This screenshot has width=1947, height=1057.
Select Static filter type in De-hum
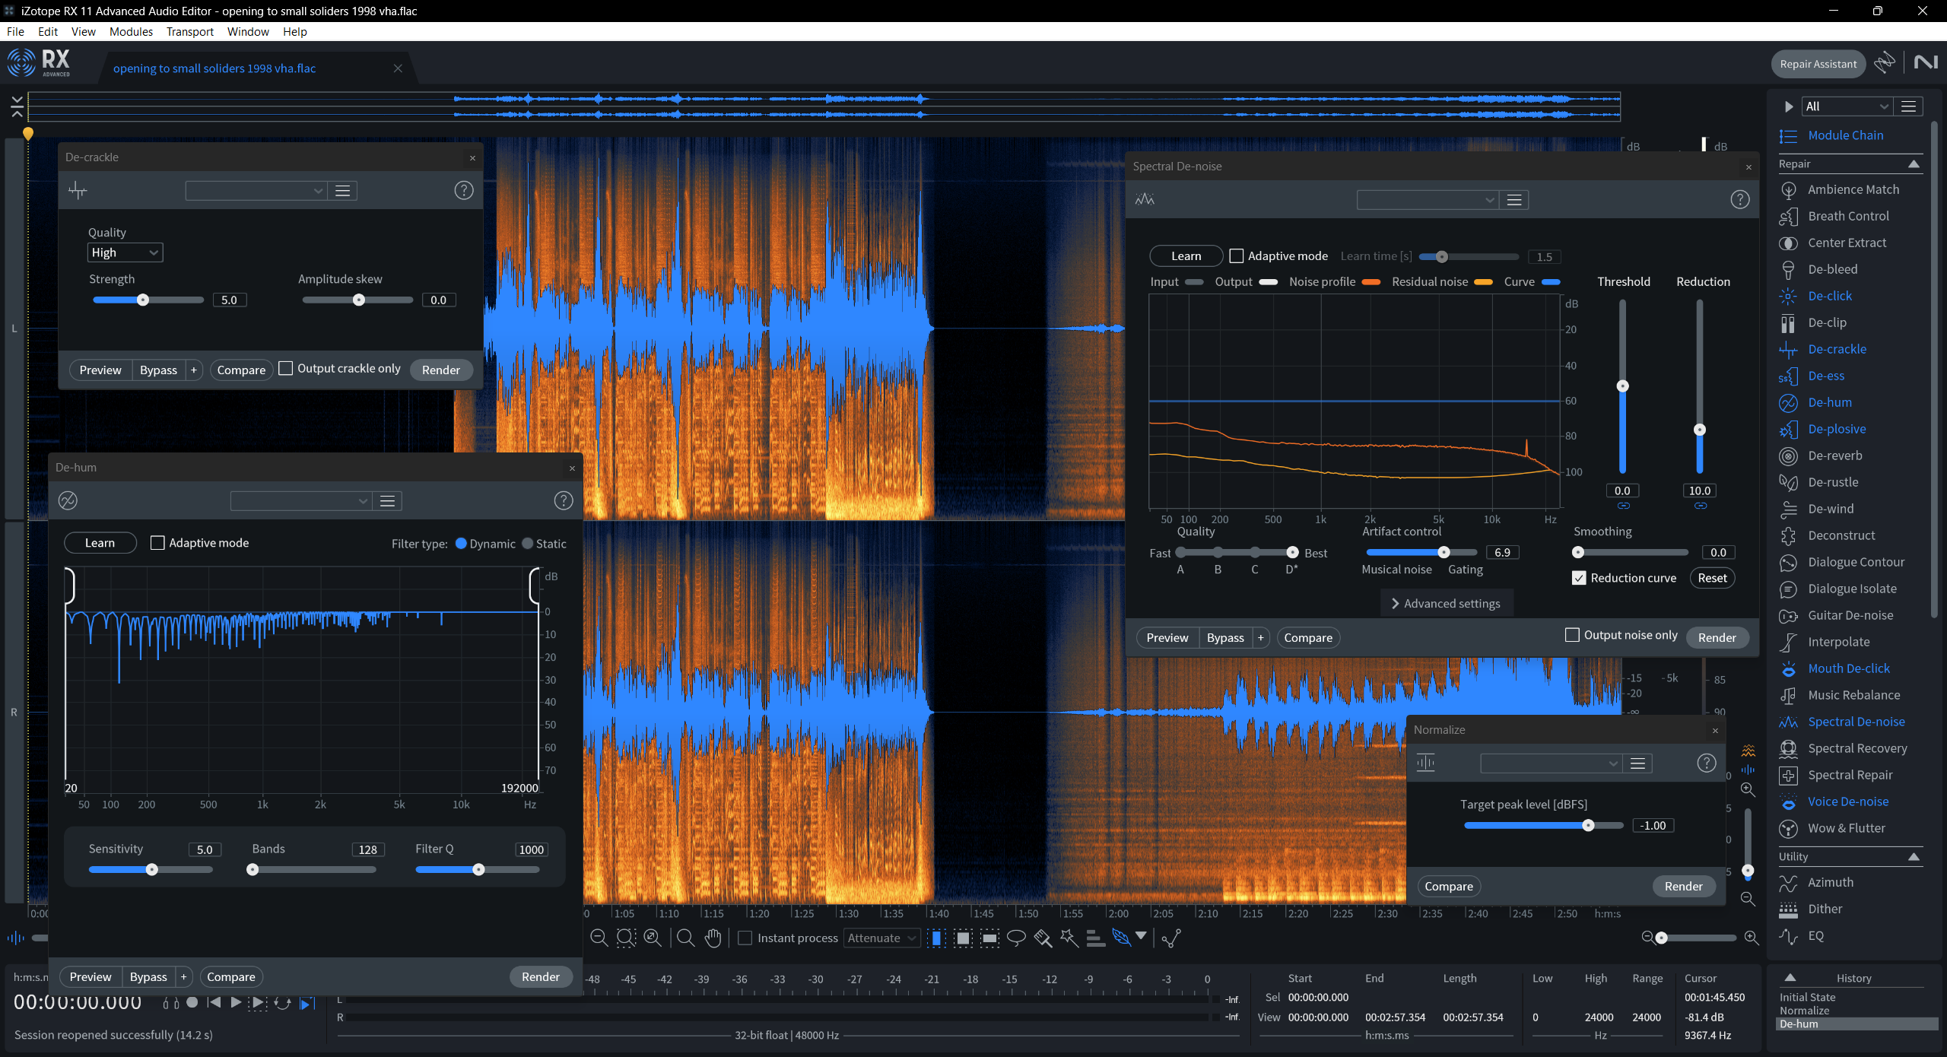tap(528, 544)
